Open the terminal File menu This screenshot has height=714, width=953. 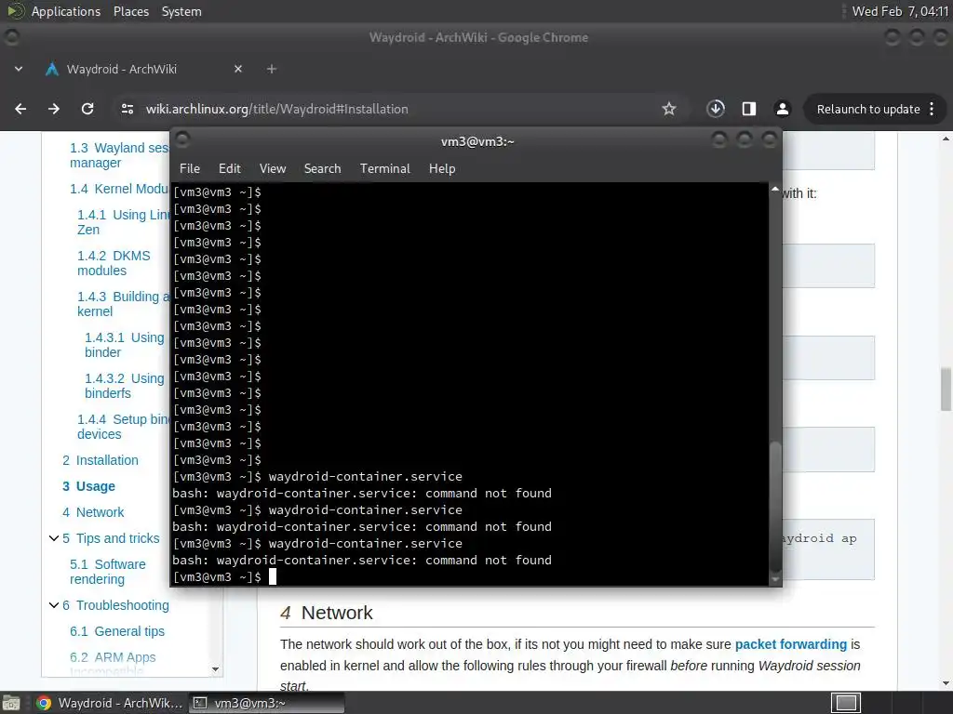click(190, 168)
